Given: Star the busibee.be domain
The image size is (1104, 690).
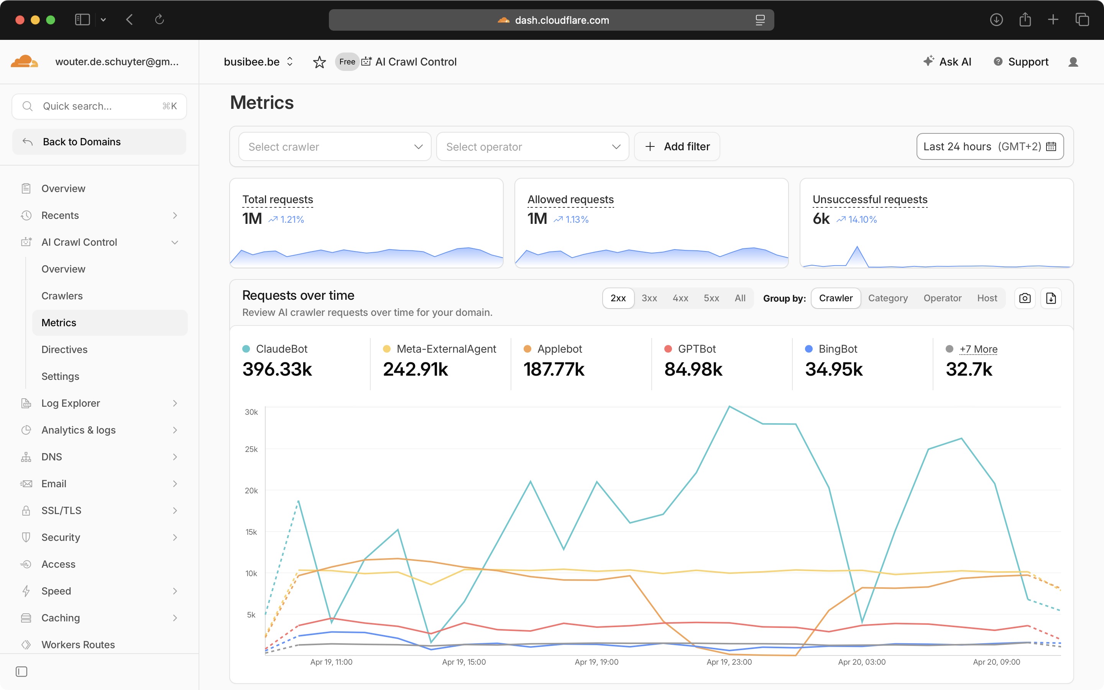Looking at the screenshot, I should coord(319,62).
